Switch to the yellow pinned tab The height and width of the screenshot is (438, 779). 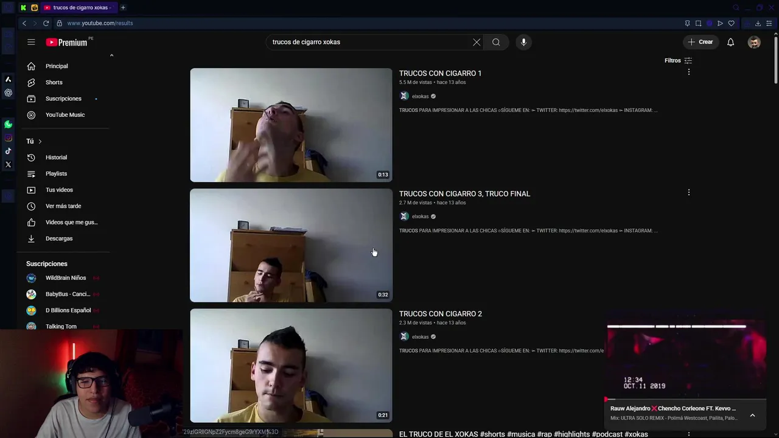[35, 7]
